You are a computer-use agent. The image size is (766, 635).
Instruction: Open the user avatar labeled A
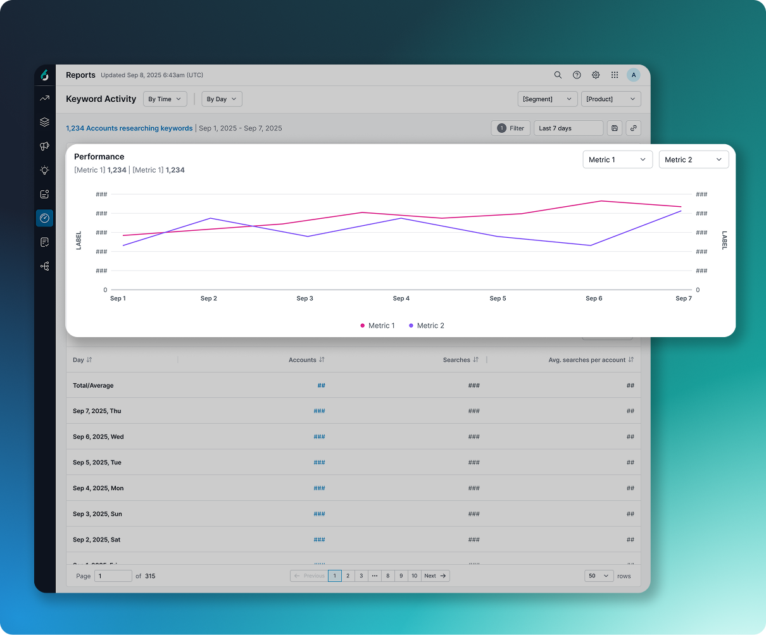pyautogui.click(x=634, y=75)
